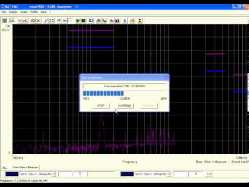This screenshot has width=249, height=187.
Task: Open the Test menu
Action: (x=4, y=12)
